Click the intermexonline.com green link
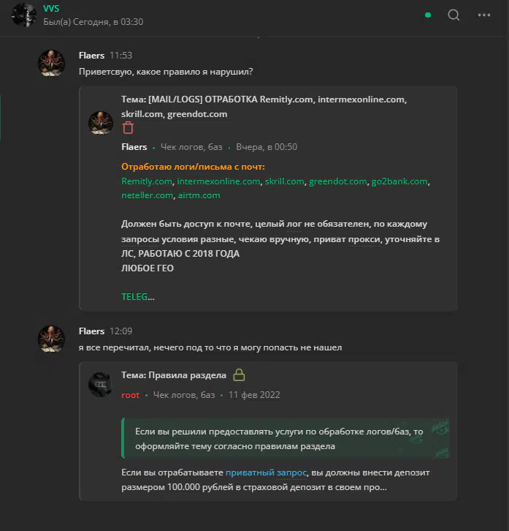The image size is (509, 531). tap(218, 181)
